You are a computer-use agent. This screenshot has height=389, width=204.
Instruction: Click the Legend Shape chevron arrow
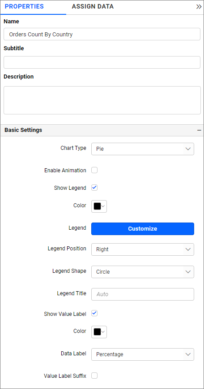point(188,272)
